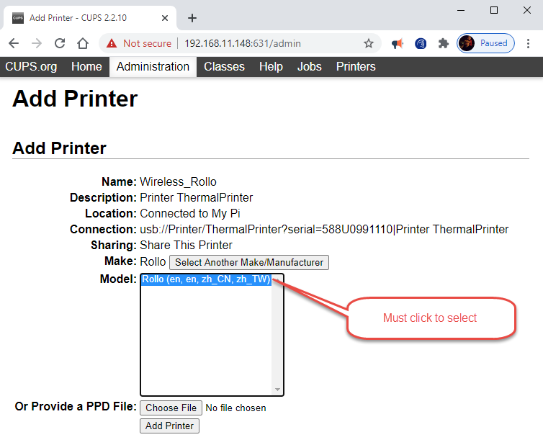Go to the CUPS Home tab
Screen dimensions: 543x445
(x=86, y=66)
